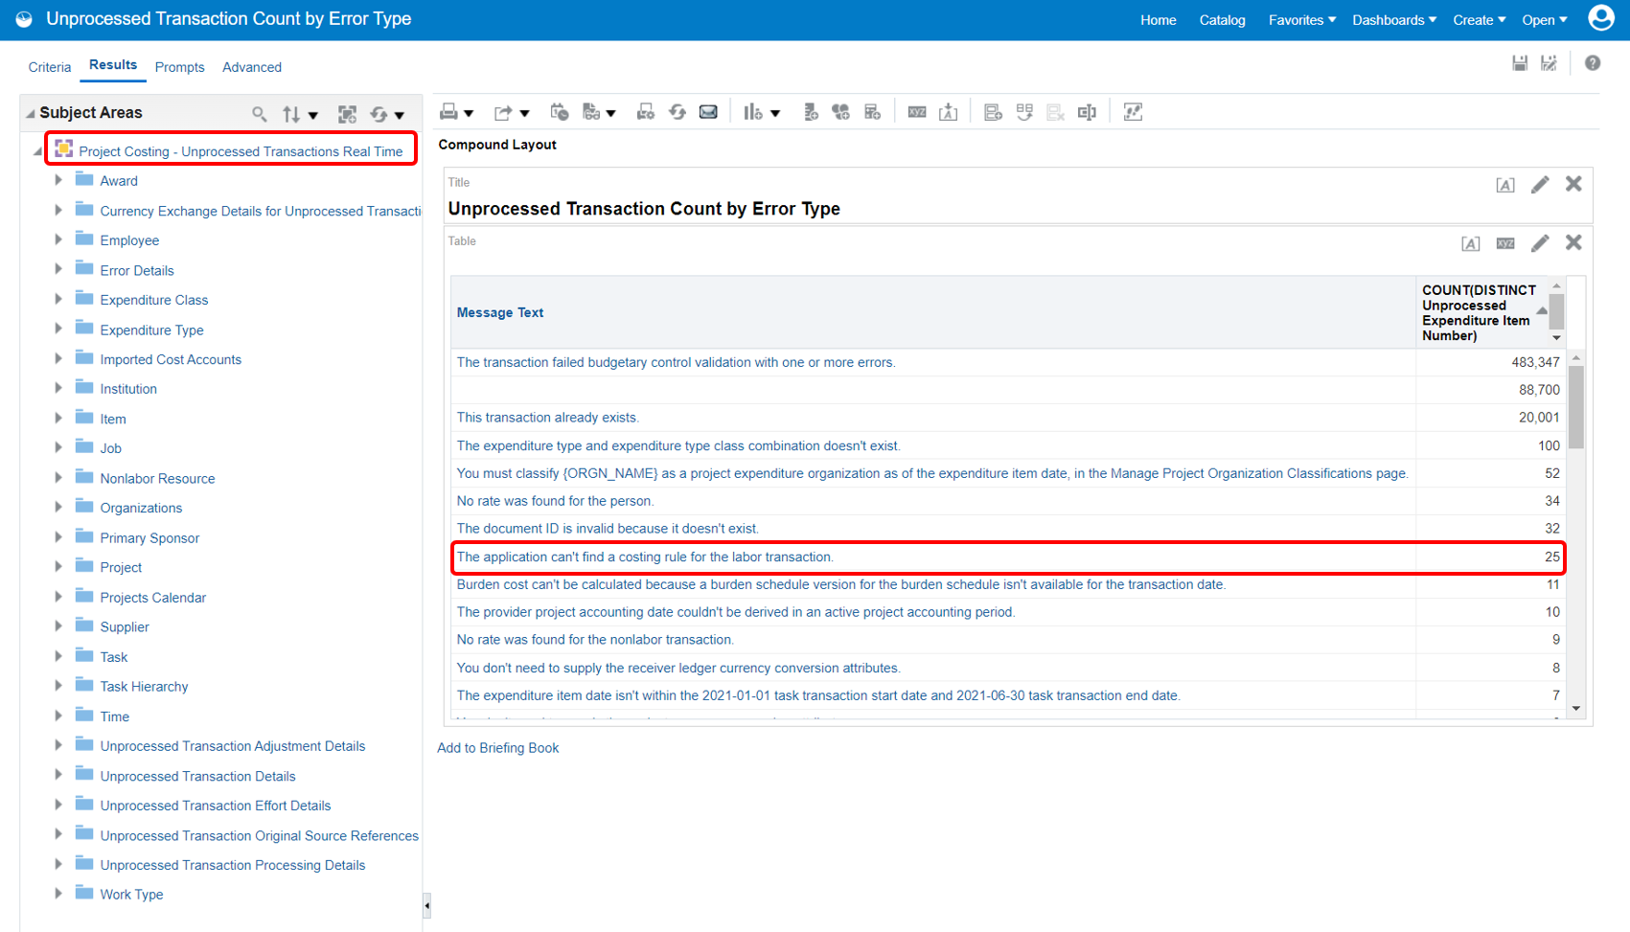
Task: Remove the Title view from layout
Action: [x=1573, y=184]
